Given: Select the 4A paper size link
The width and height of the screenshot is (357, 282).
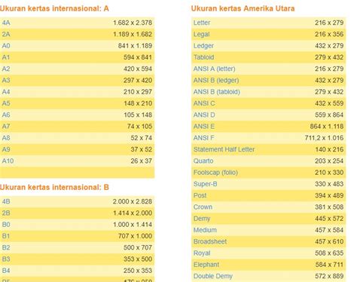Looking at the screenshot, I should pos(6,23).
